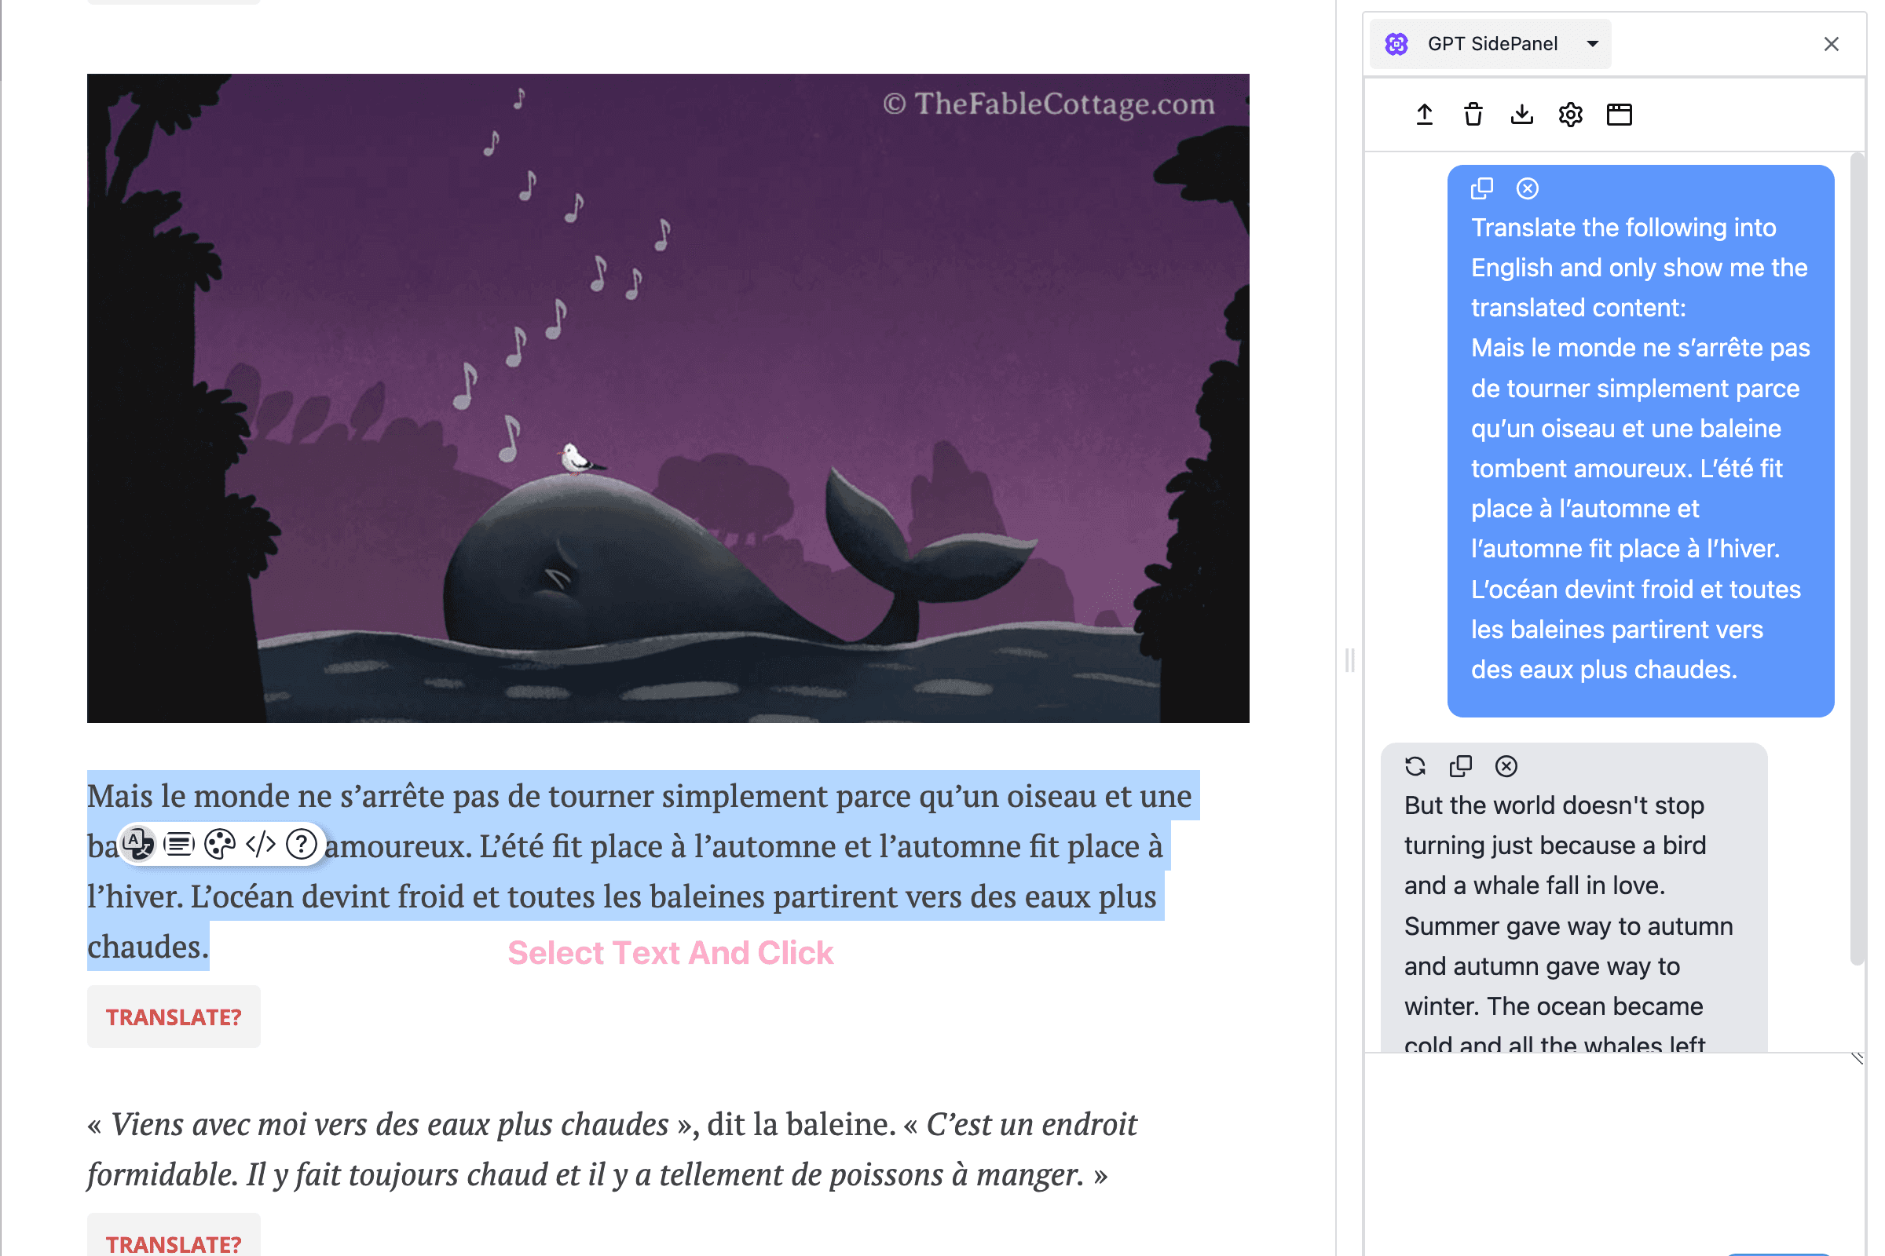
Task: Click the trash icon to clear conversation
Action: pos(1473,115)
